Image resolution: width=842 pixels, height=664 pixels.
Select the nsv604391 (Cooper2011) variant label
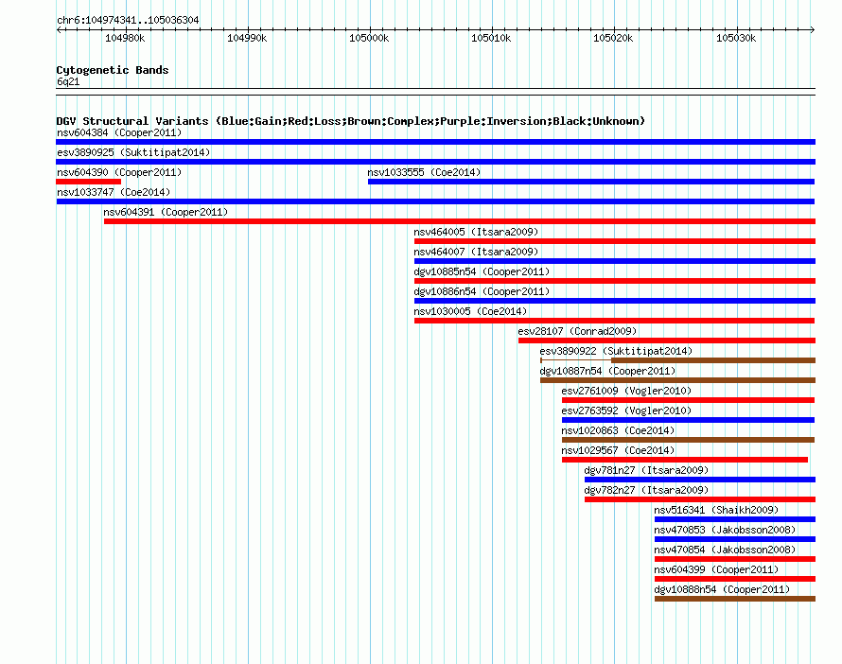tap(166, 212)
